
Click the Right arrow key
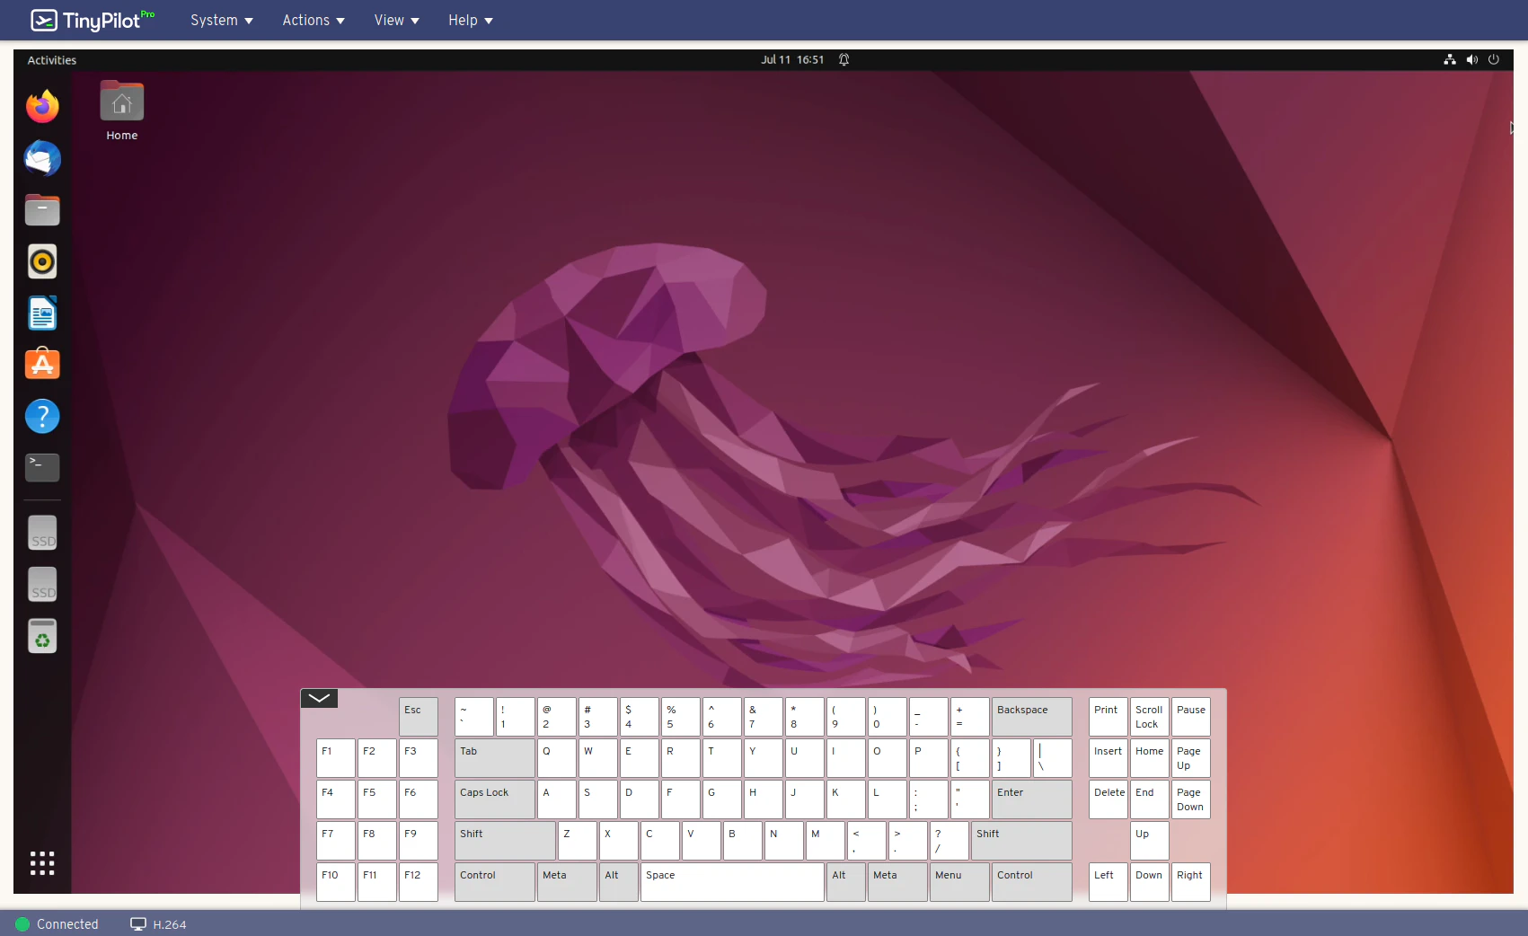coord(1191,882)
